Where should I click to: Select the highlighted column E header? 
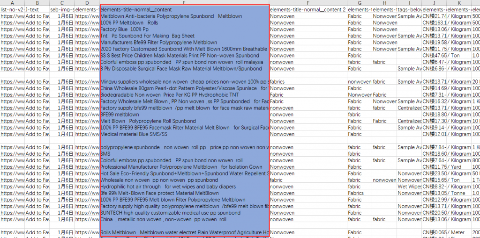185,3
